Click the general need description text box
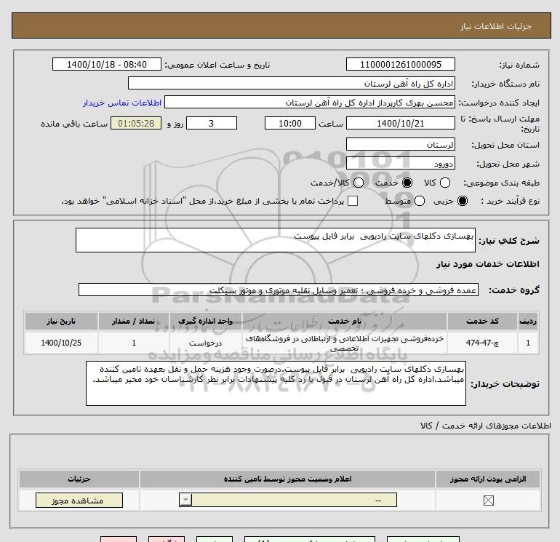Image resolution: width=560 pixels, height=542 pixels. coord(276,240)
